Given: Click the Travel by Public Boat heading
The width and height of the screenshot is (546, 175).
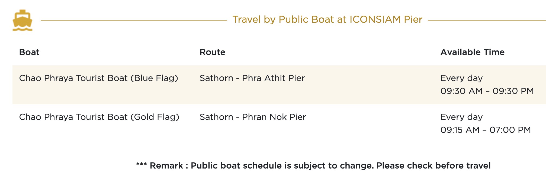Looking at the screenshot, I should pyautogui.click(x=327, y=19).
